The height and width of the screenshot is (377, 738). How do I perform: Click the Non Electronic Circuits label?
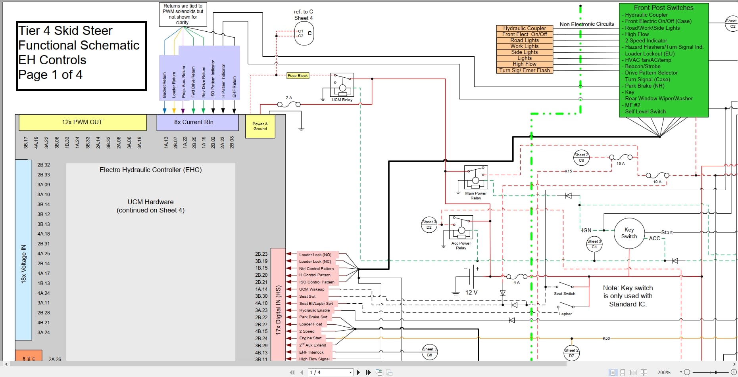coord(587,24)
